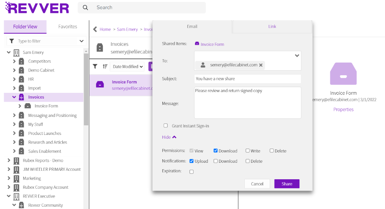The width and height of the screenshot is (385, 209).
Task: Click the drawer icon beside Invoice Form row
Action: [100, 84]
